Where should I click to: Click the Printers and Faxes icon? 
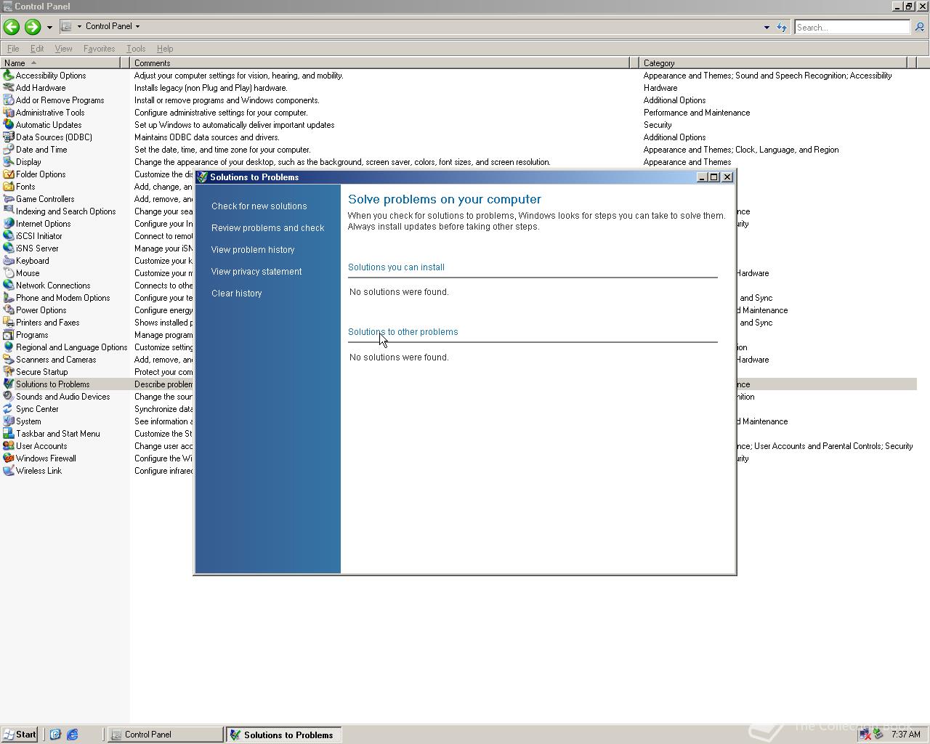8,323
